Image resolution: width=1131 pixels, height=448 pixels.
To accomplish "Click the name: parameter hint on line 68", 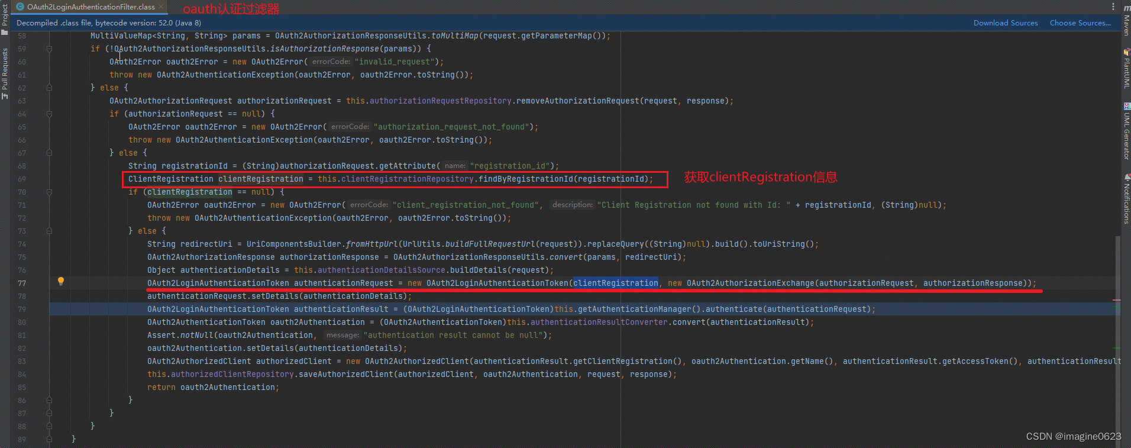I will coord(455,166).
